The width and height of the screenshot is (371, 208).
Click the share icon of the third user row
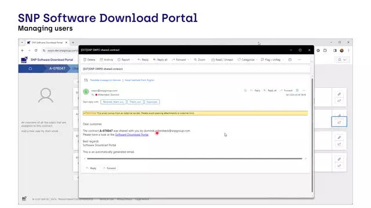point(339,144)
